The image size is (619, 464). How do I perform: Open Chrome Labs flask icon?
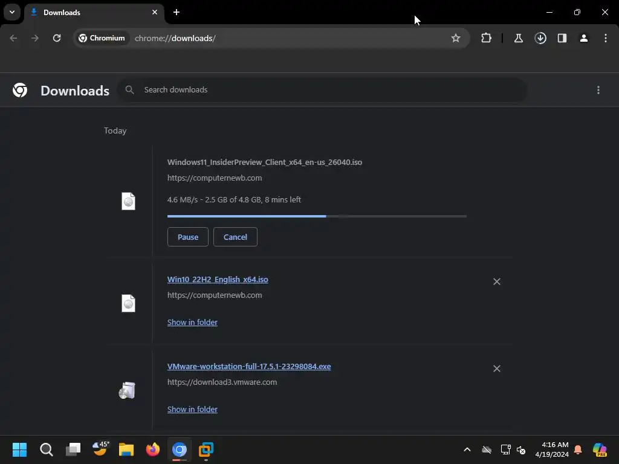click(x=518, y=38)
